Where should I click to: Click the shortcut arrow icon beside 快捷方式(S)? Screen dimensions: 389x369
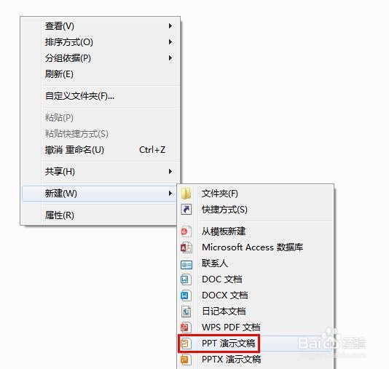tap(186, 210)
